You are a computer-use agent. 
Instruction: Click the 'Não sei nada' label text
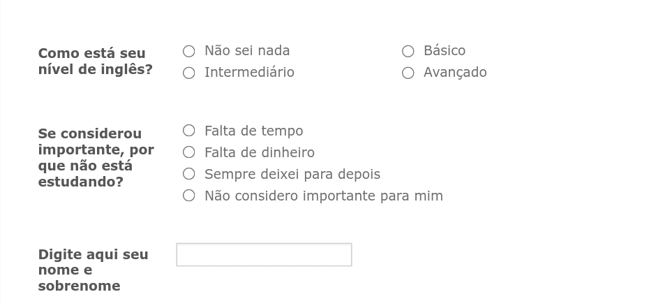[x=247, y=51]
